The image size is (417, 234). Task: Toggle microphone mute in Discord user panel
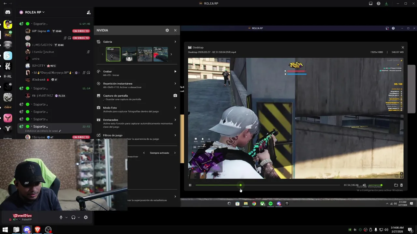click(x=61, y=217)
